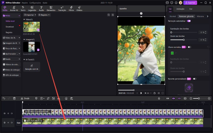
Task: Open the Transição library
Action: (62, 9)
